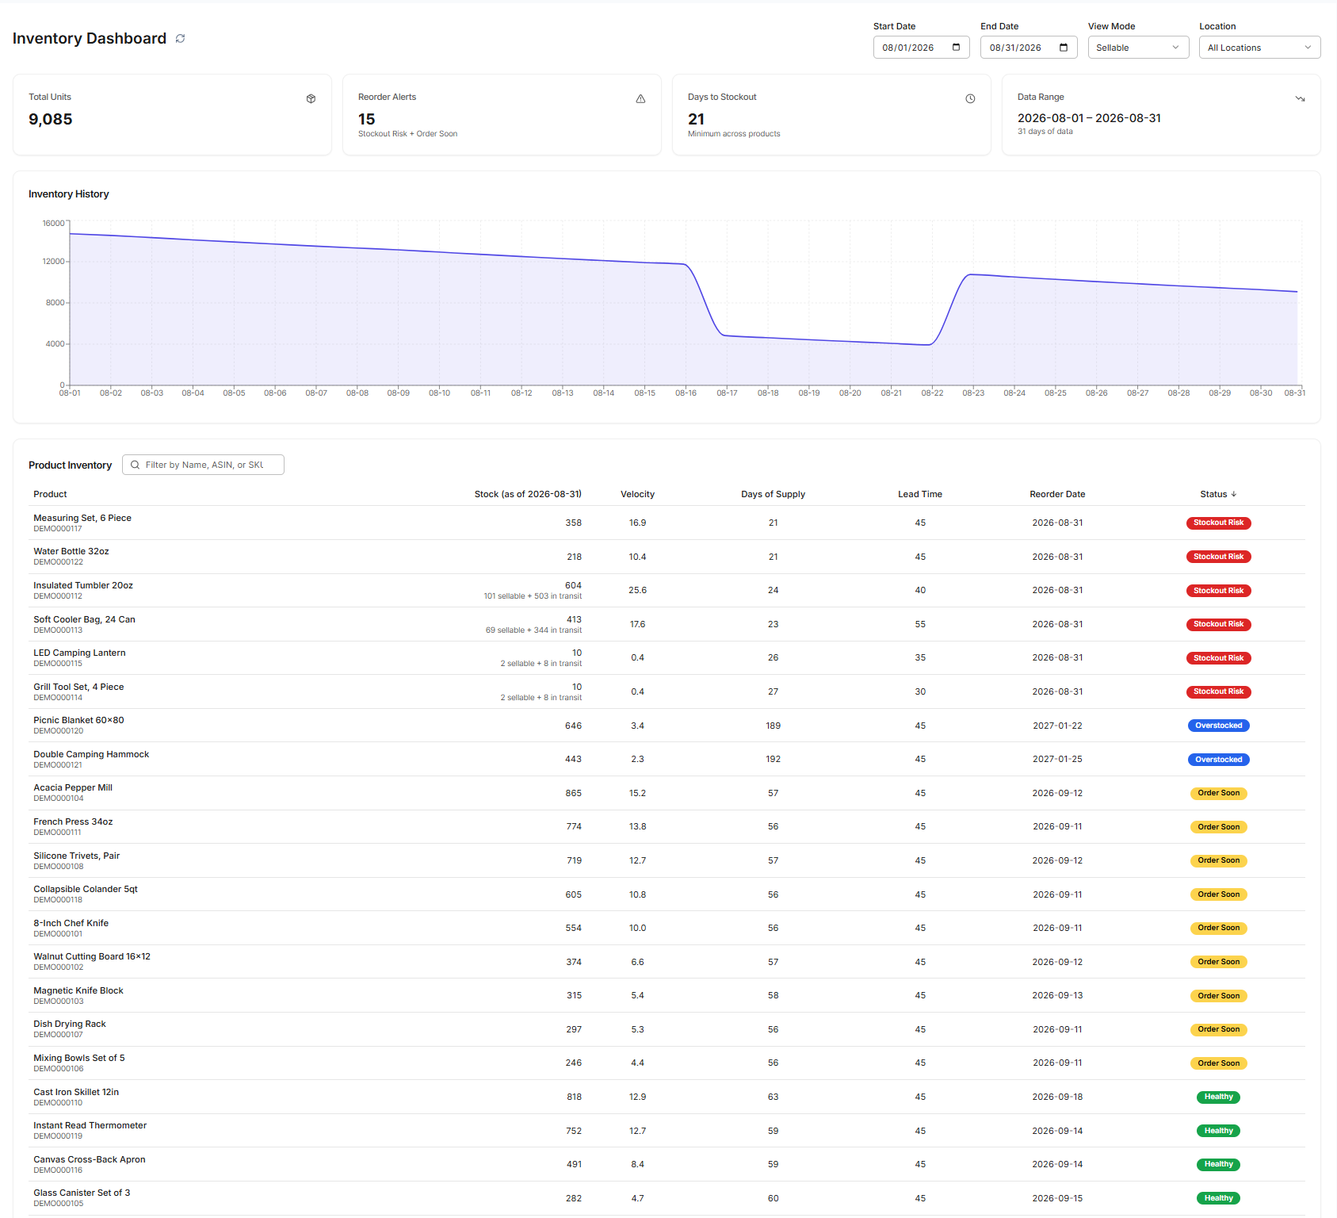Click the cube icon on Total Units card
Image resolution: width=1337 pixels, height=1218 pixels.
(x=311, y=99)
